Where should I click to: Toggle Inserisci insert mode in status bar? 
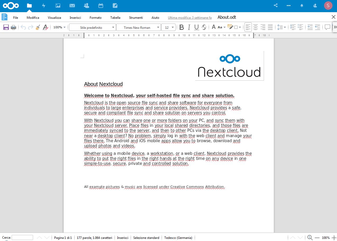(x=123, y=238)
